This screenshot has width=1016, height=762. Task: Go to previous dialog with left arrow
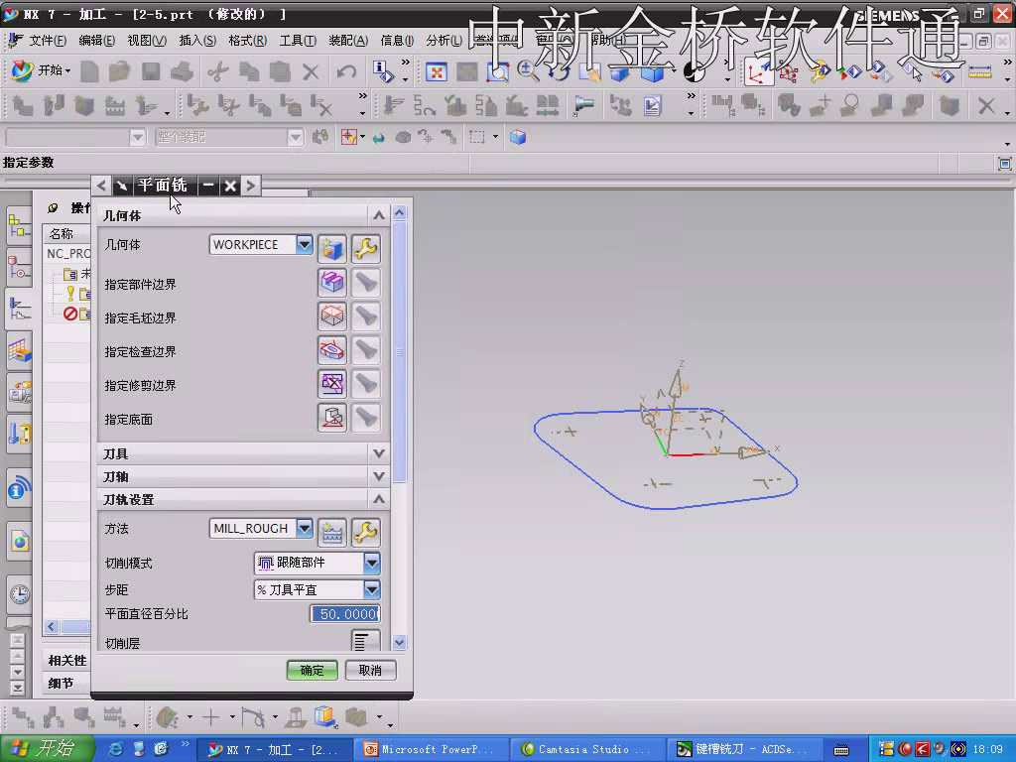(x=101, y=186)
